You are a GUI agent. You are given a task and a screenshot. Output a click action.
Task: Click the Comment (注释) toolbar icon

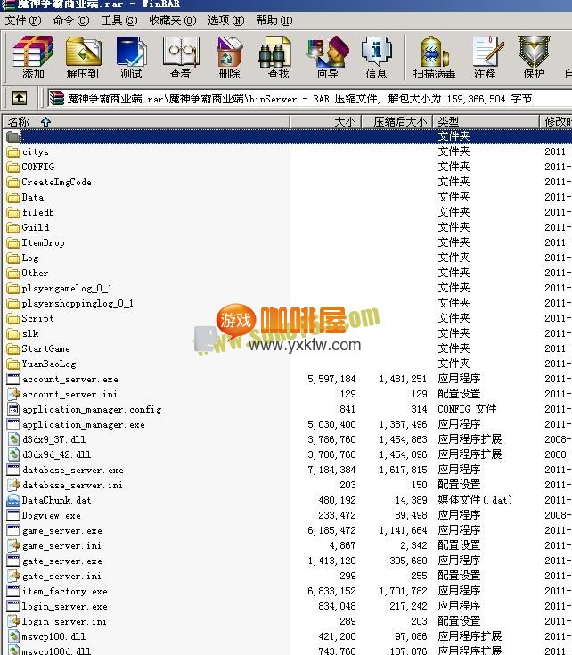[485, 57]
